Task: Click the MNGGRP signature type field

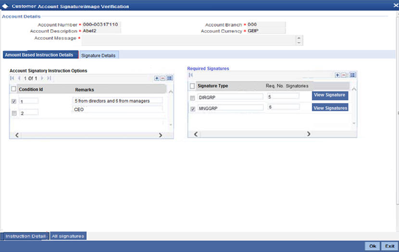Action: (230, 108)
